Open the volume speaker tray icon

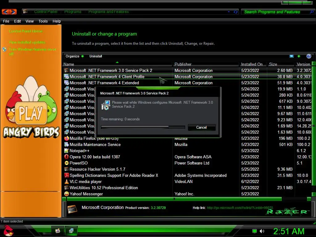262,231
